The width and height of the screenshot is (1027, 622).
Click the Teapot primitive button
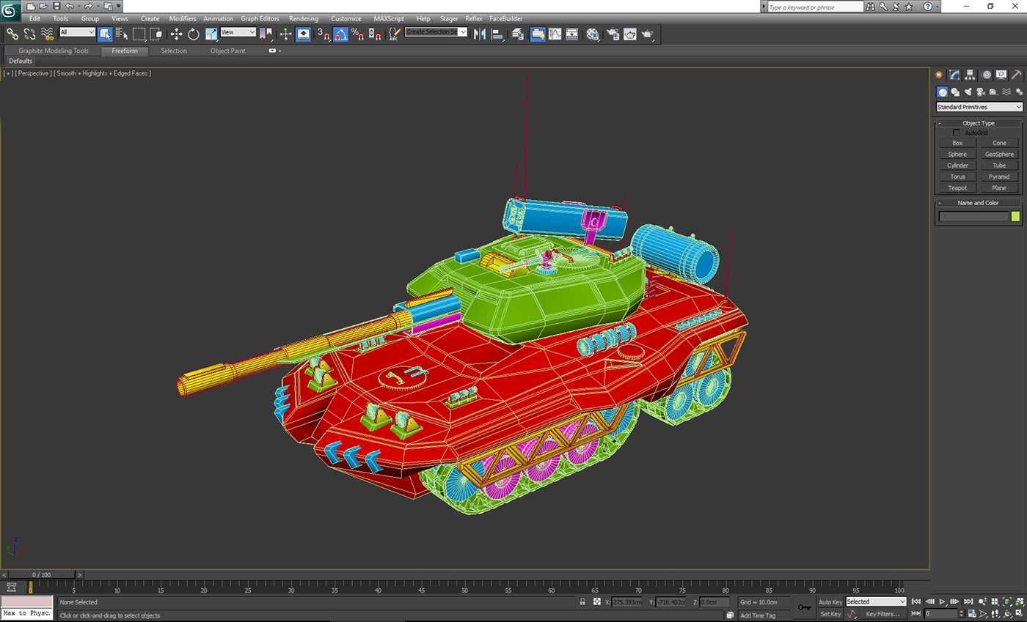[x=956, y=188]
